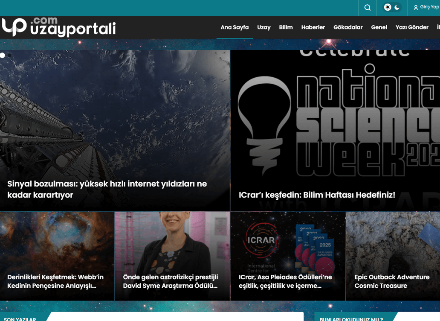The height and width of the screenshot is (321, 440).
Task: Open the Uzay menu item
Action: click(264, 27)
